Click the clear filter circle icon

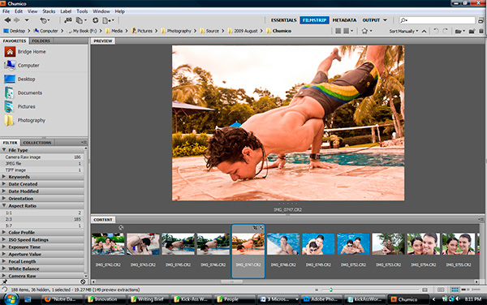pos(83,281)
